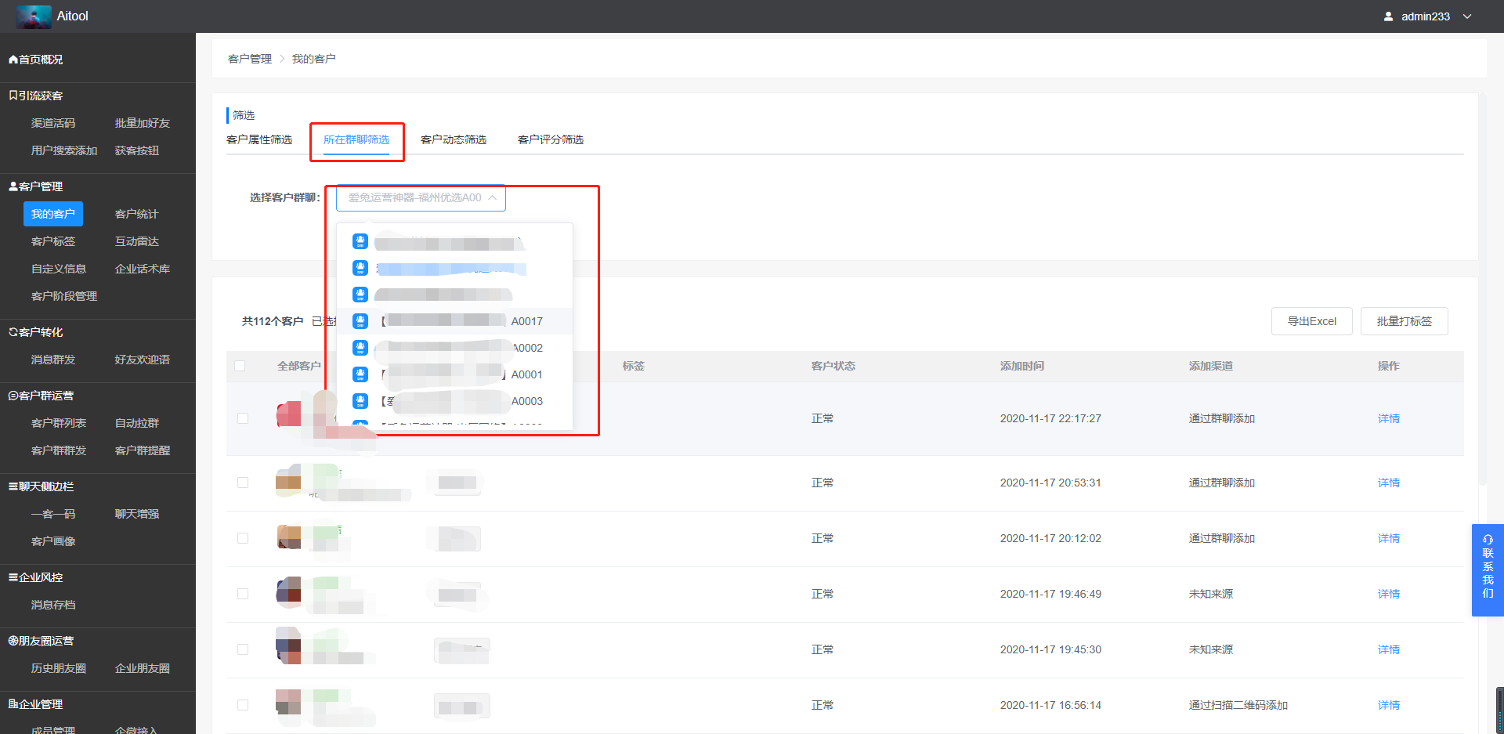Open 消息存档 sidebar item
Image resolution: width=1504 pixels, height=734 pixels.
click(x=53, y=605)
